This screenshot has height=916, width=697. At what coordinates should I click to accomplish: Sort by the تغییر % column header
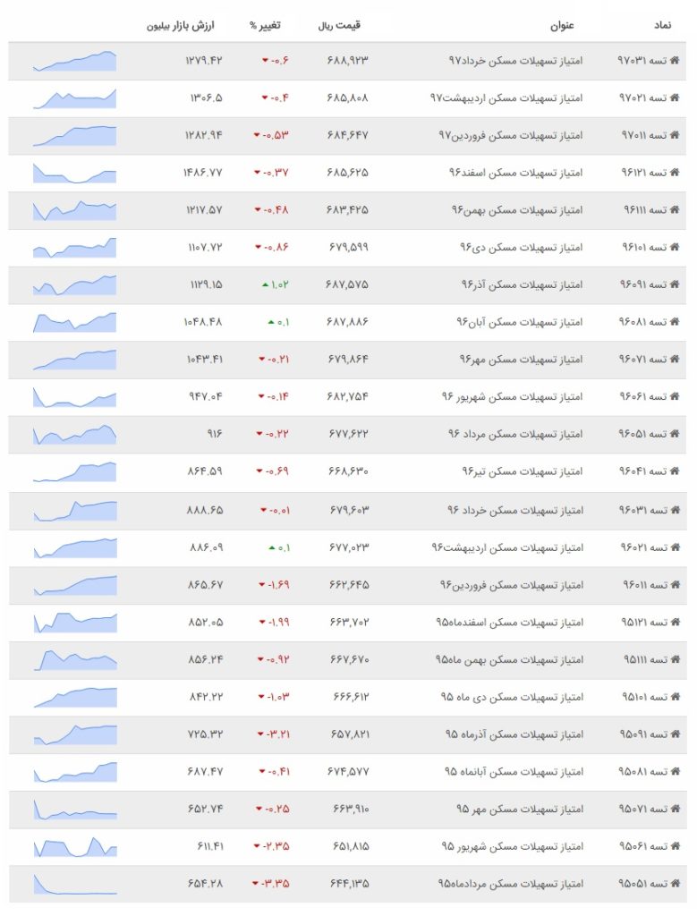[265, 25]
